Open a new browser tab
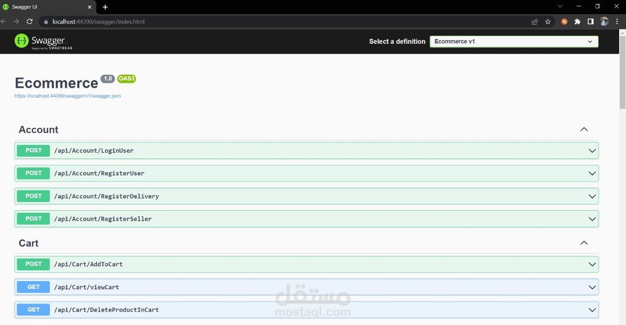 tap(105, 7)
